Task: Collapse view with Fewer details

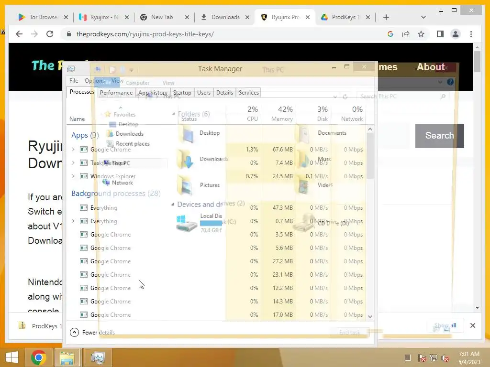Action: 92,333
